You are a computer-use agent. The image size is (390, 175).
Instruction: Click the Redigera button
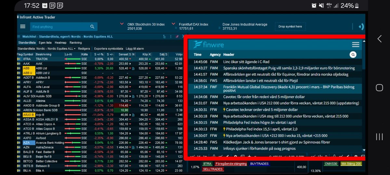coord(84,49)
